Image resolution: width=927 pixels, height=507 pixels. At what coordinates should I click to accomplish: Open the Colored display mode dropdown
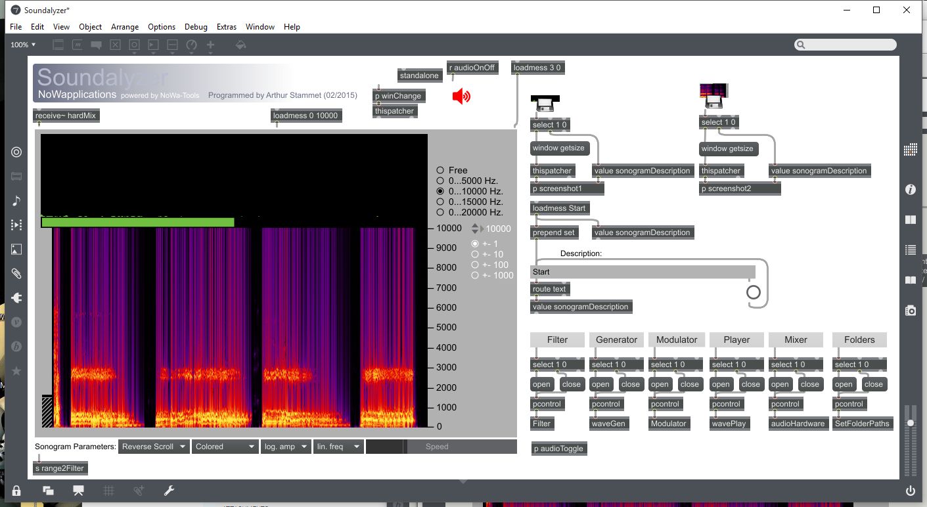[x=225, y=447]
